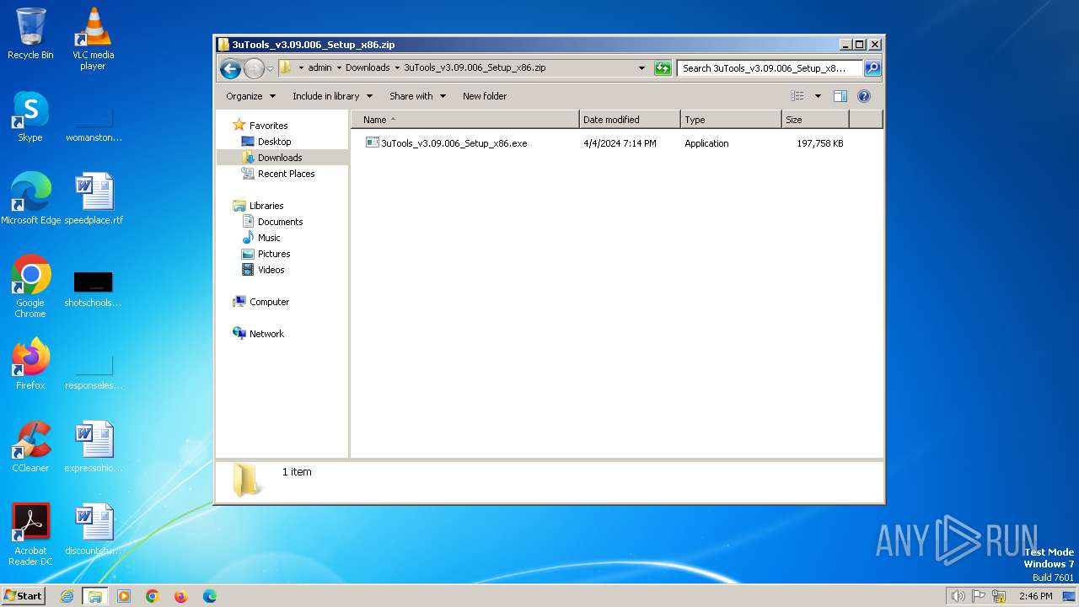Image resolution: width=1079 pixels, height=607 pixels.
Task: Click the Skype desktop icon
Action: pos(30,116)
